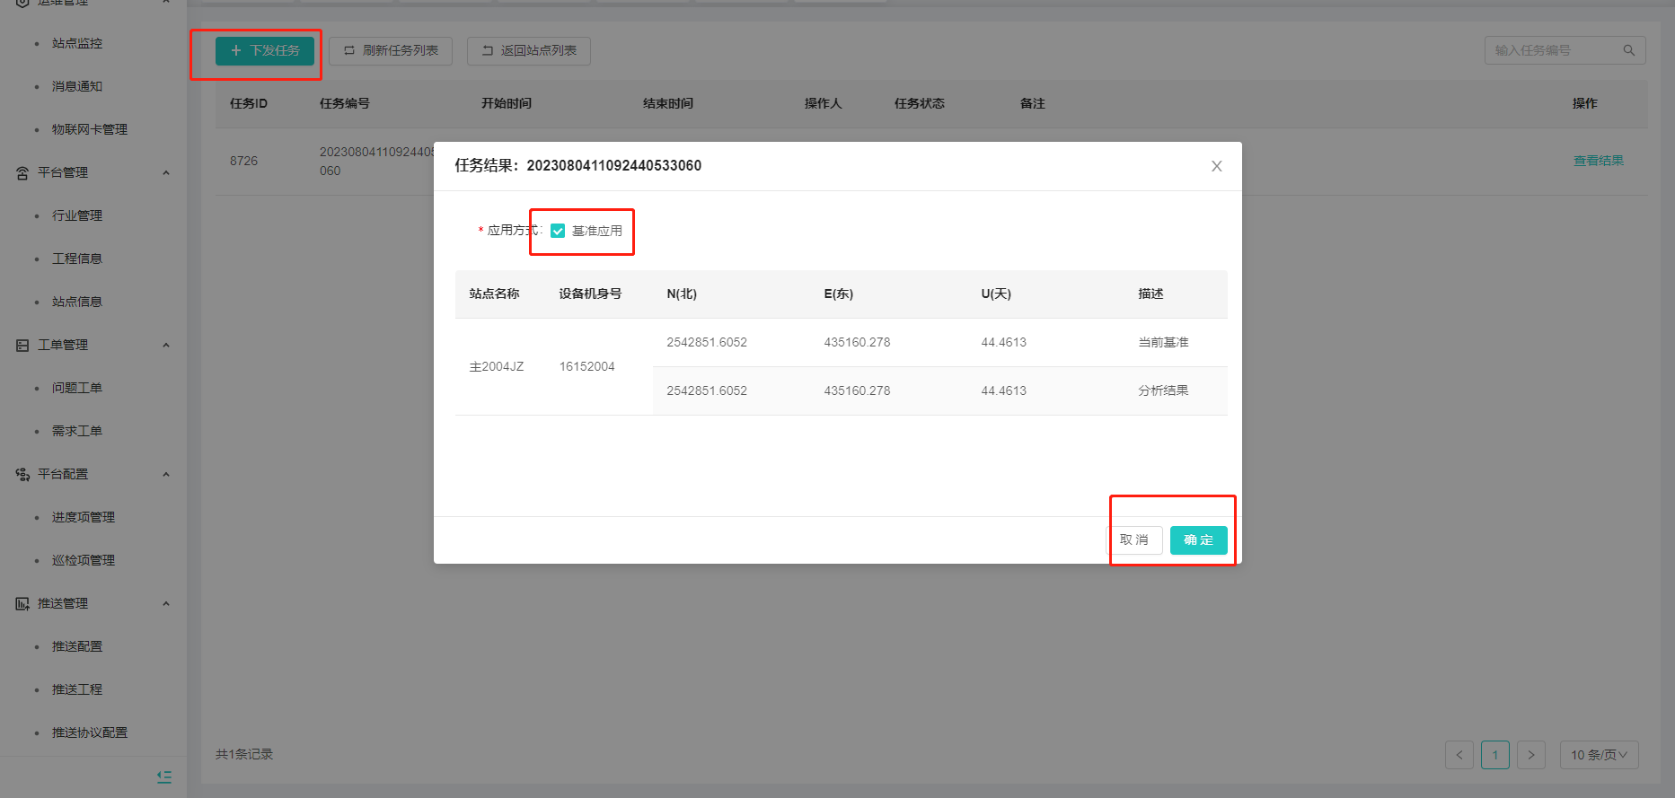Open the 10 条/页 page size dropdown
Viewport: 1675px width, 798px height.
click(x=1599, y=755)
